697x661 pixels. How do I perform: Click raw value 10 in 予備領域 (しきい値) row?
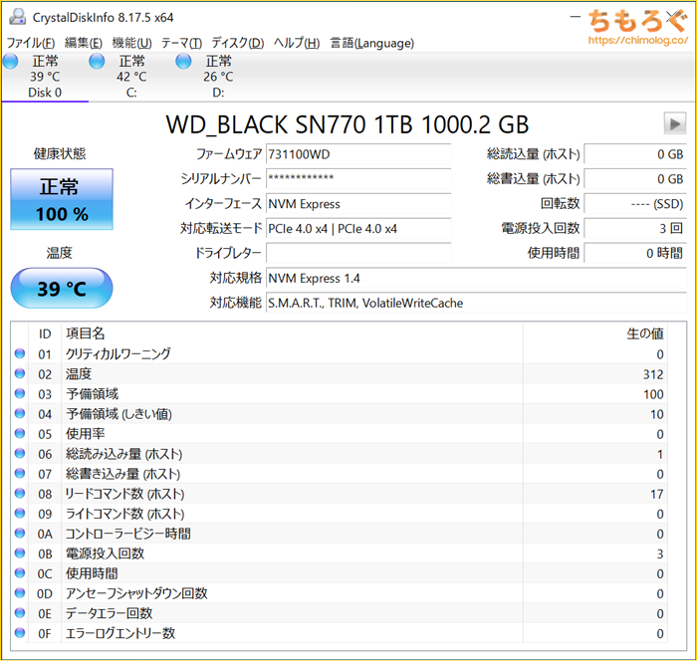(x=657, y=414)
